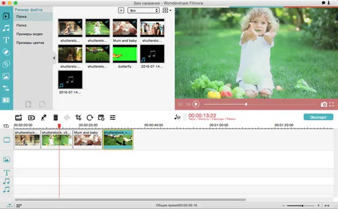Click the next frame preview button
Screen dimensions: 338x209
188,104
